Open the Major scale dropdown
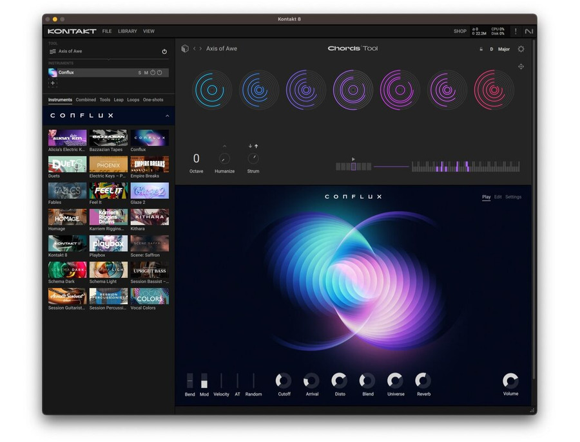 504,49
